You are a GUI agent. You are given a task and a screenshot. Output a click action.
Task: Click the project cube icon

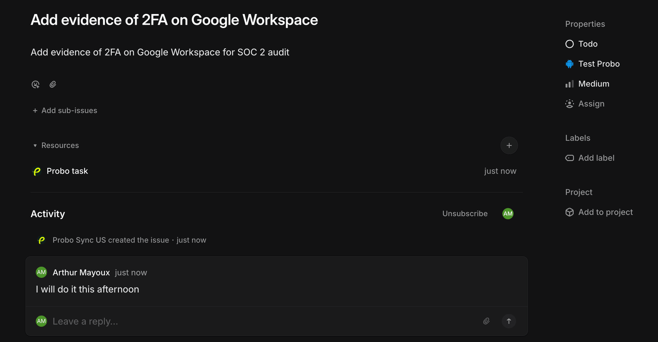570,212
